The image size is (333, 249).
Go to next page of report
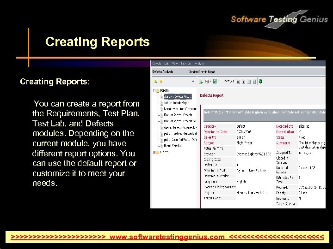(x=249, y=82)
